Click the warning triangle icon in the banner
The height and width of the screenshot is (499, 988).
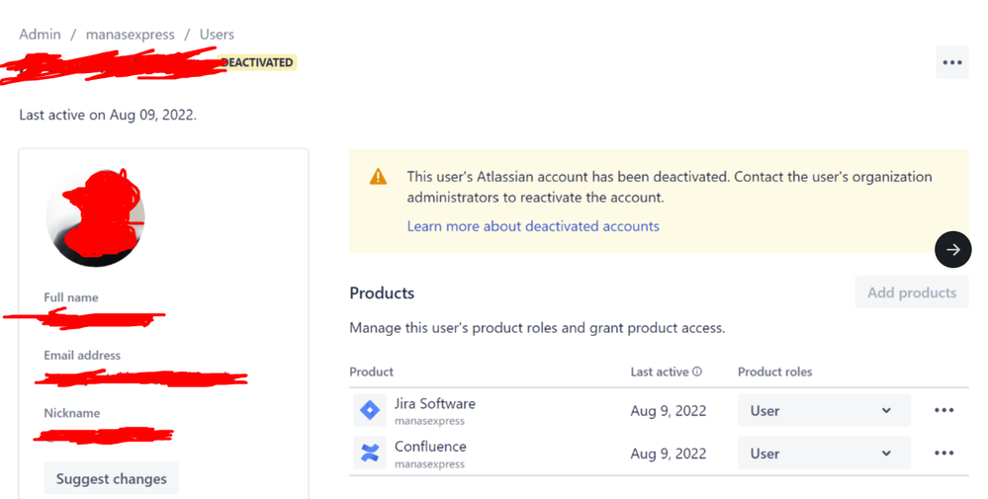click(x=378, y=177)
